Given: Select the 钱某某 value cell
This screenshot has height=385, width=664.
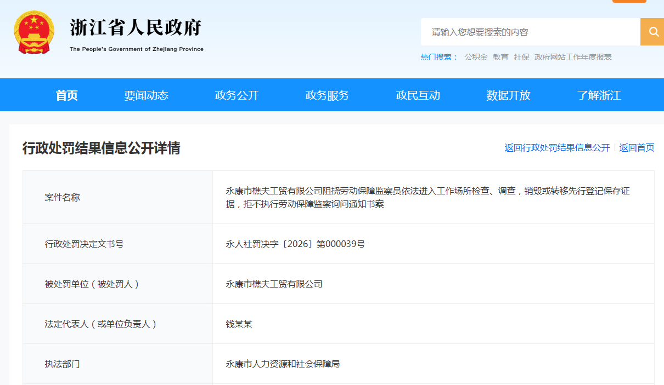Looking at the screenshot, I should 434,324.
